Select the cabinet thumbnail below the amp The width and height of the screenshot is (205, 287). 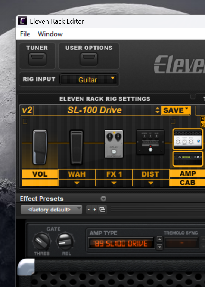click(188, 159)
